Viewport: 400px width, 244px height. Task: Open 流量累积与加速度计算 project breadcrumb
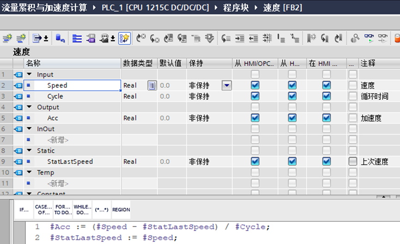pyautogui.click(x=44, y=7)
